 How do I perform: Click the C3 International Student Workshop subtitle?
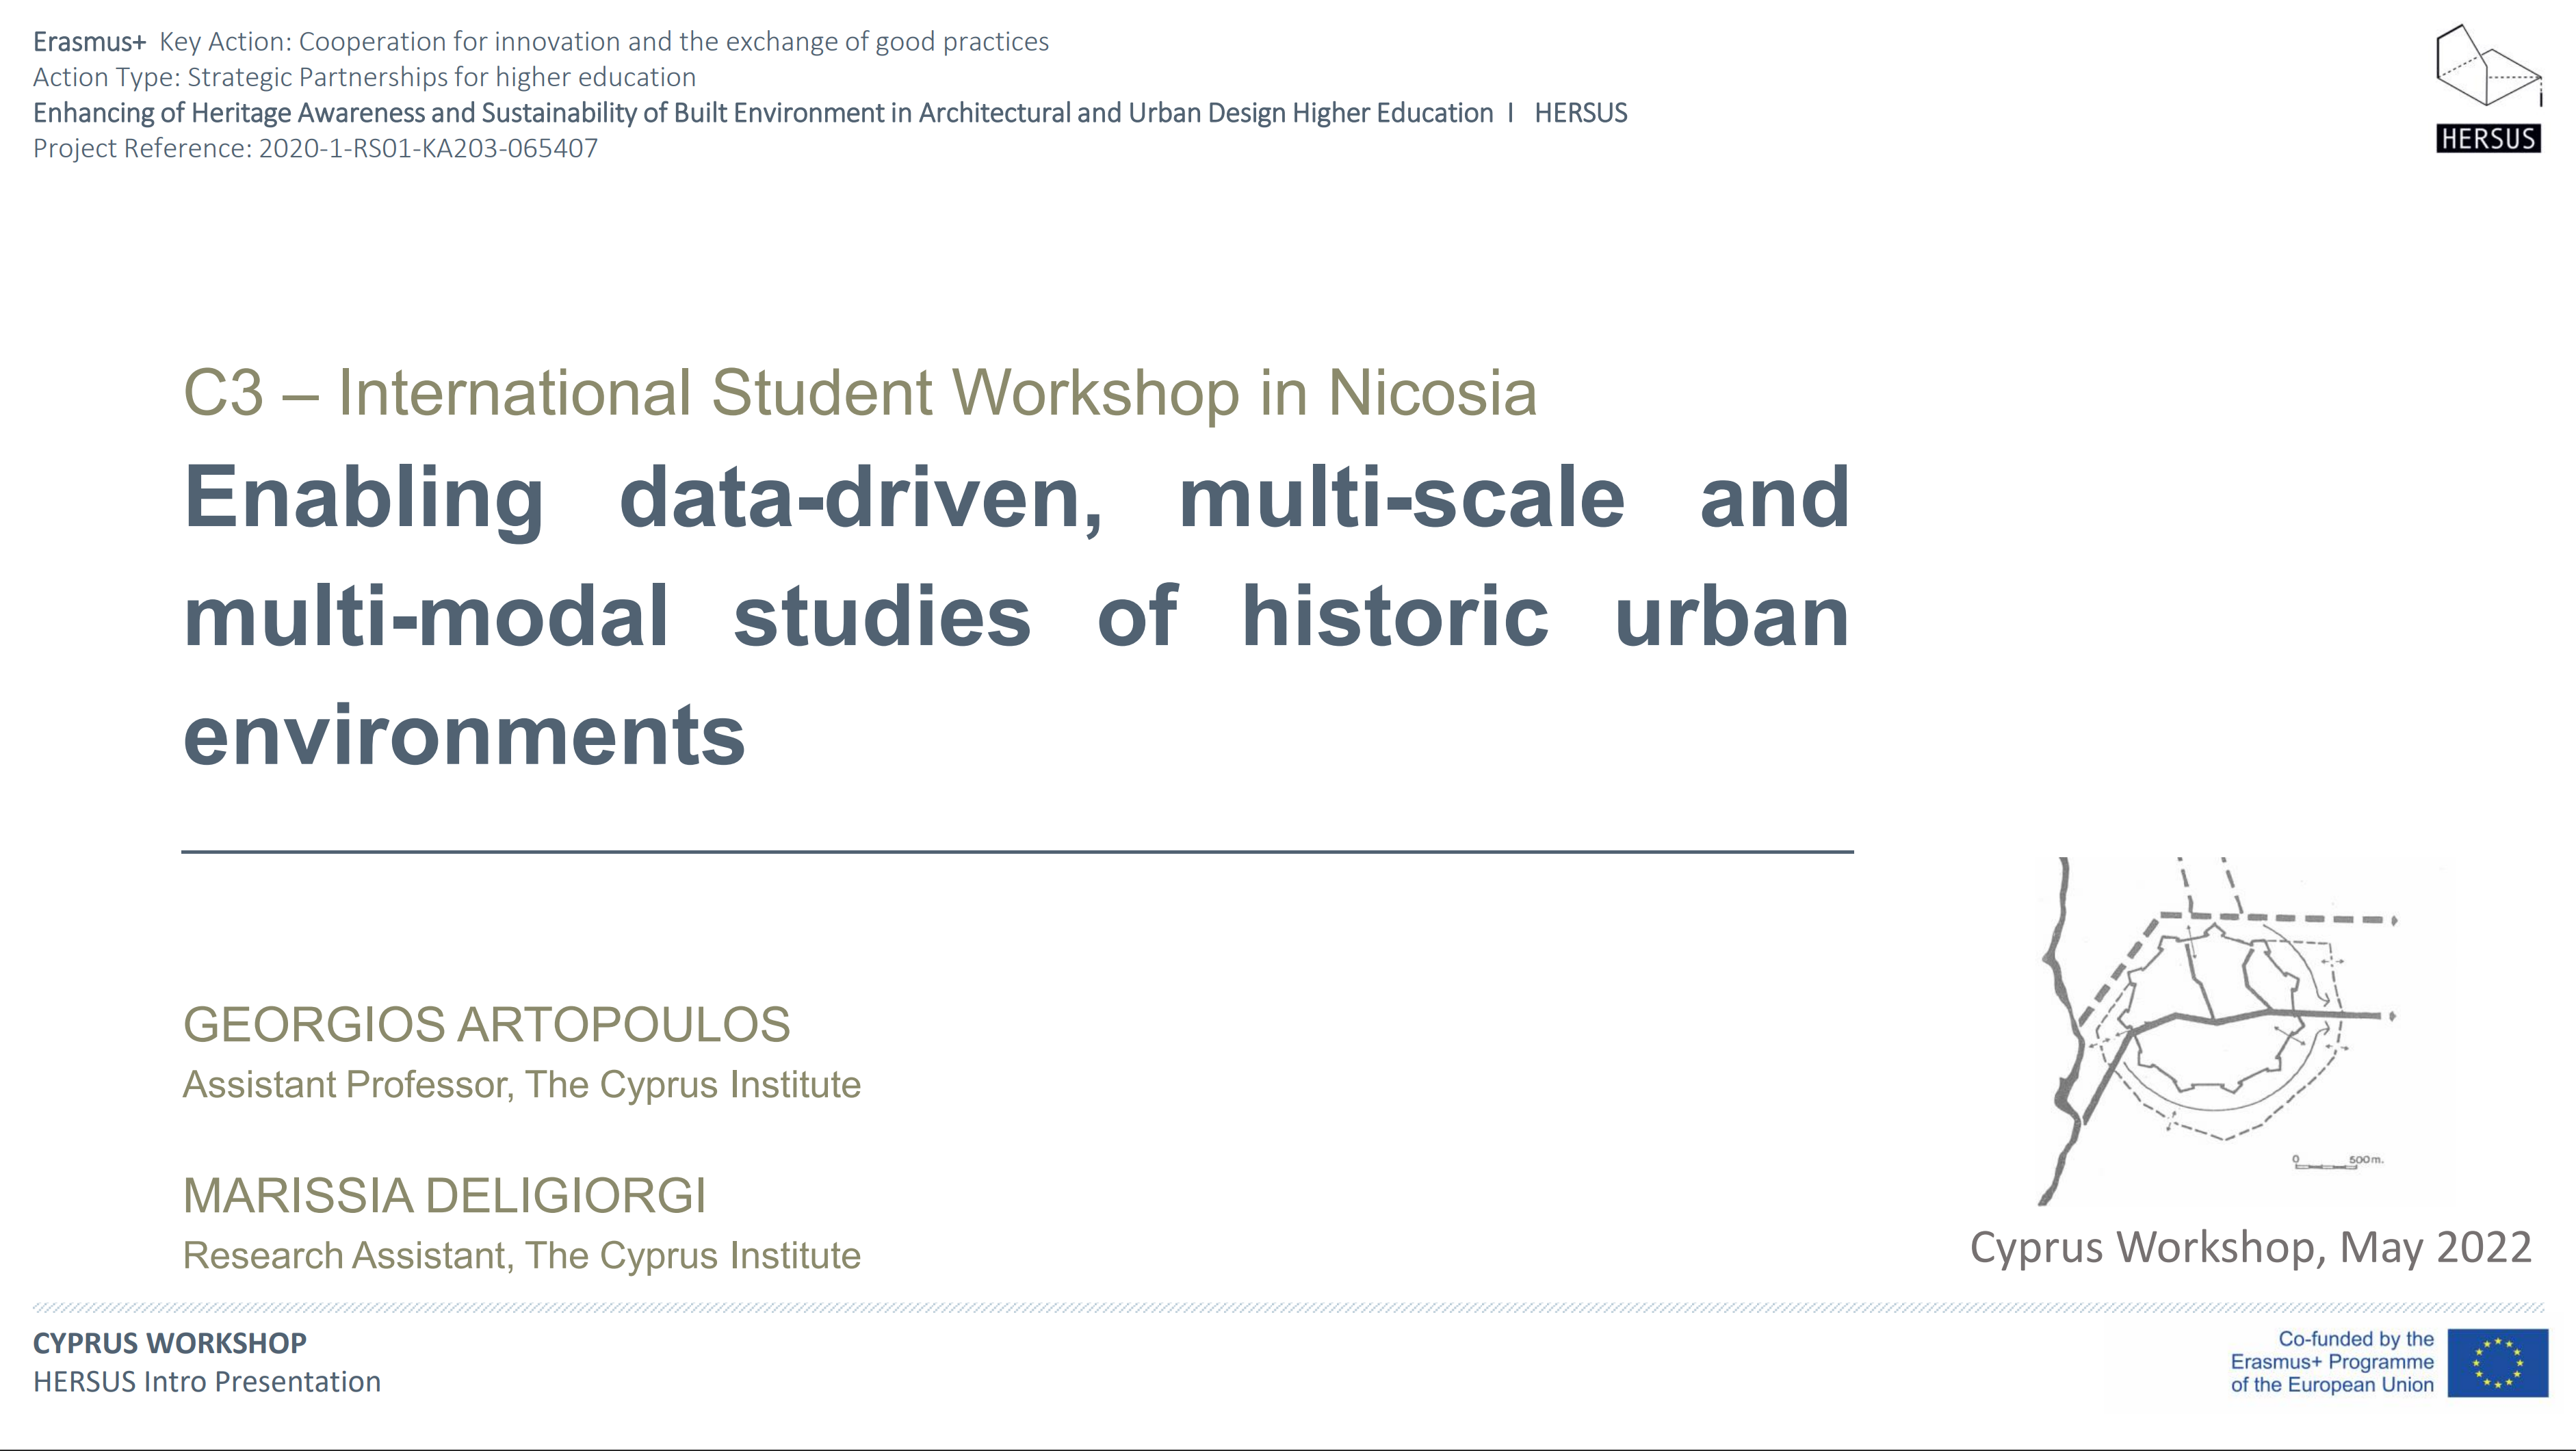(x=859, y=392)
